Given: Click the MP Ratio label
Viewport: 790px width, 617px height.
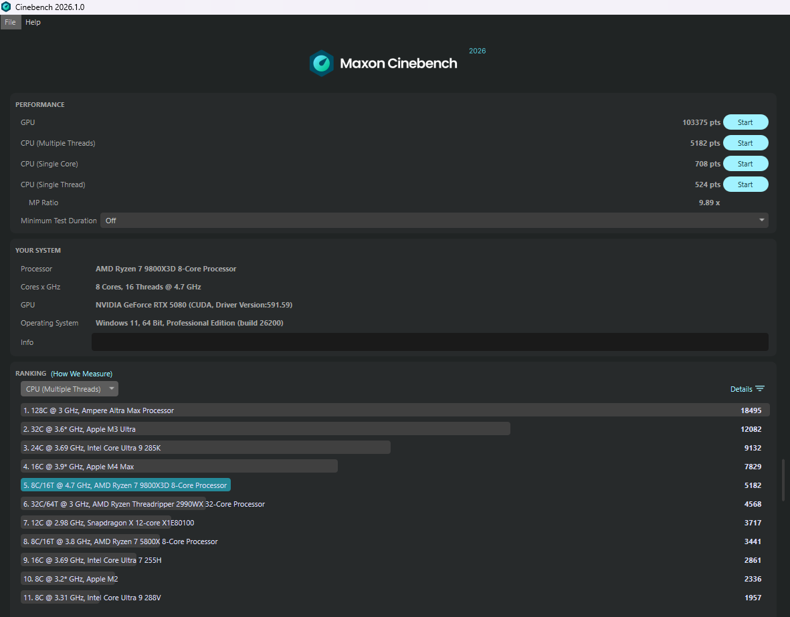Looking at the screenshot, I should tap(43, 203).
